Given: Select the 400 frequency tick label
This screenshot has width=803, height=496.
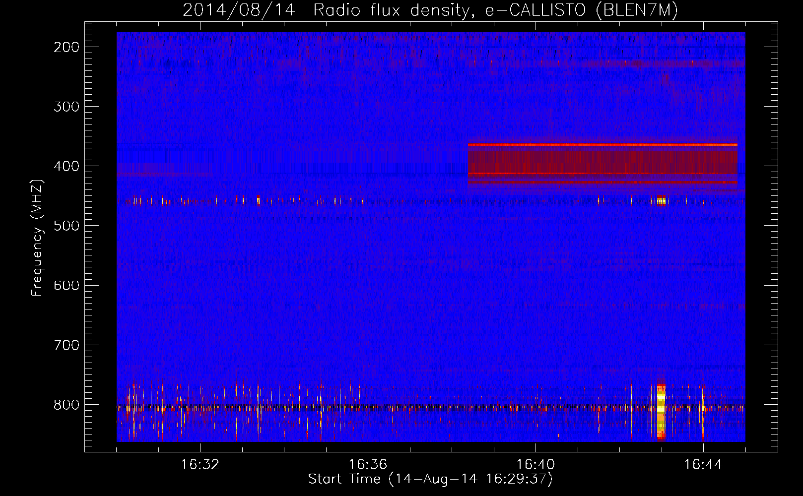Looking at the screenshot, I should pyautogui.click(x=67, y=166).
